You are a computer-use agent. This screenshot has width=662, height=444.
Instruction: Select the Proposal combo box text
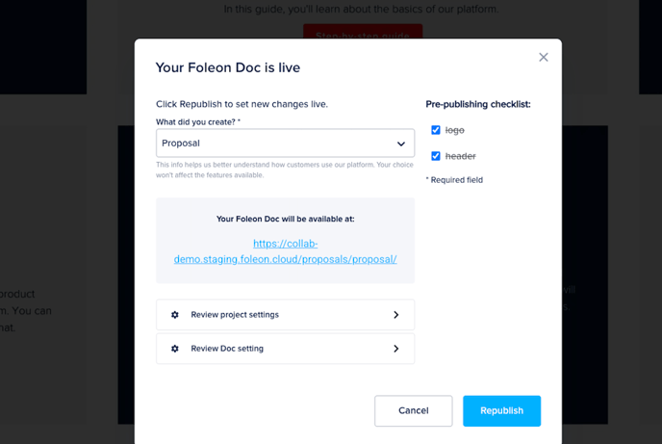pyautogui.click(x=181, y=144)
